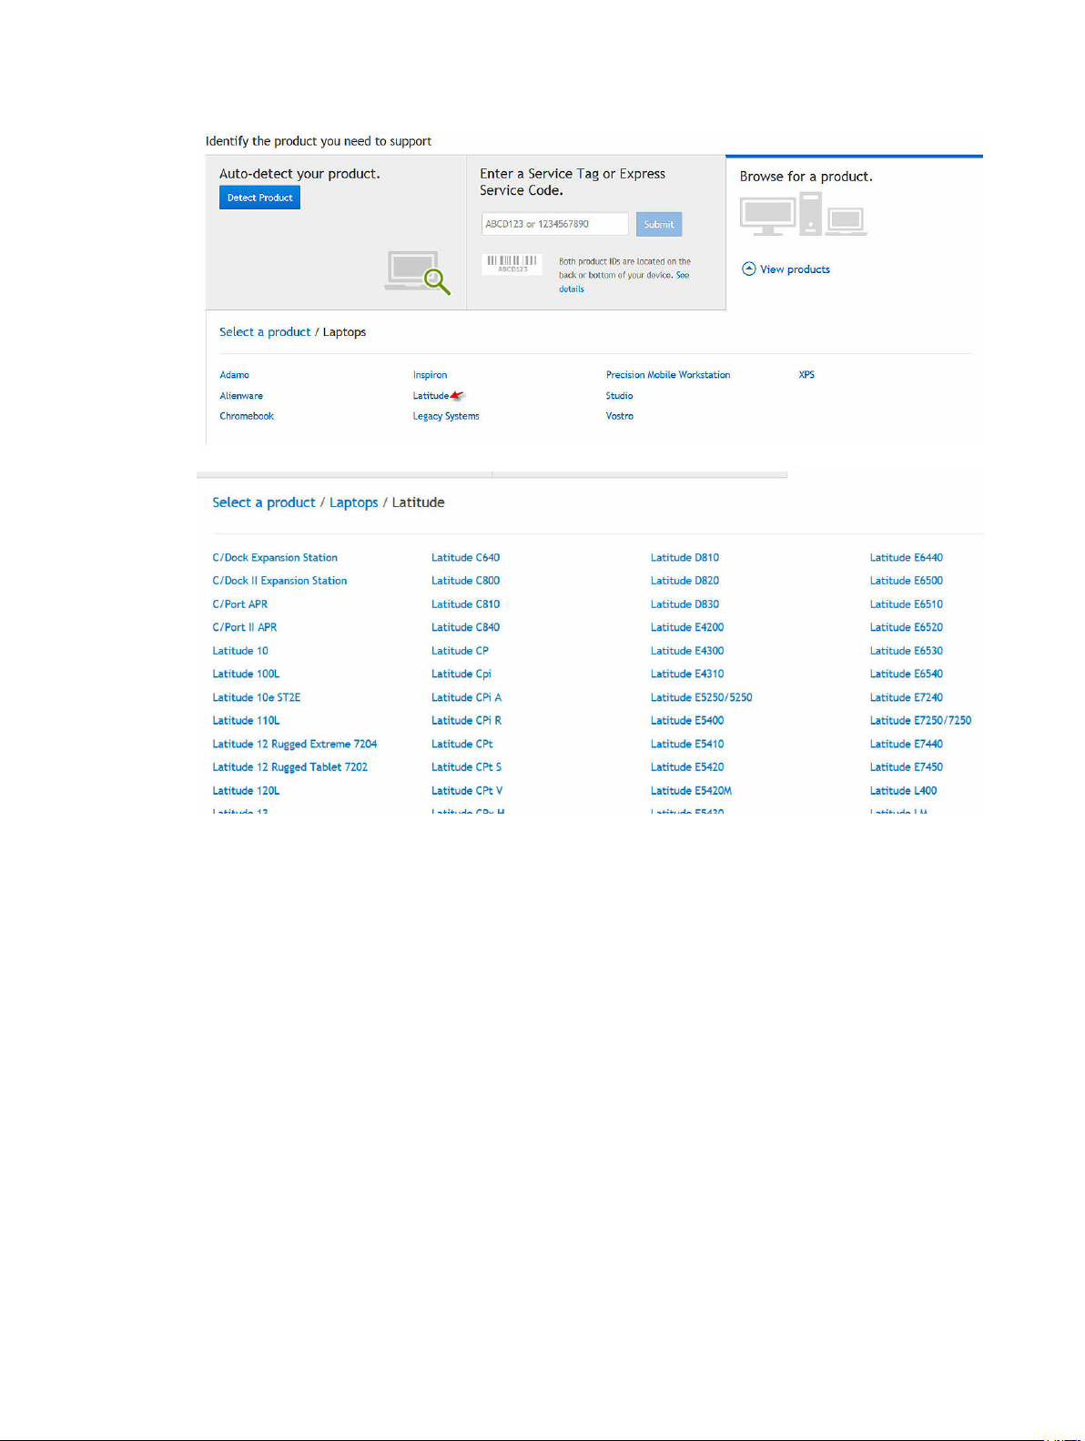Click the laptop magnifier auto-detect icon
Screen dimensions: 1085x1441
[x=418, y=273]
